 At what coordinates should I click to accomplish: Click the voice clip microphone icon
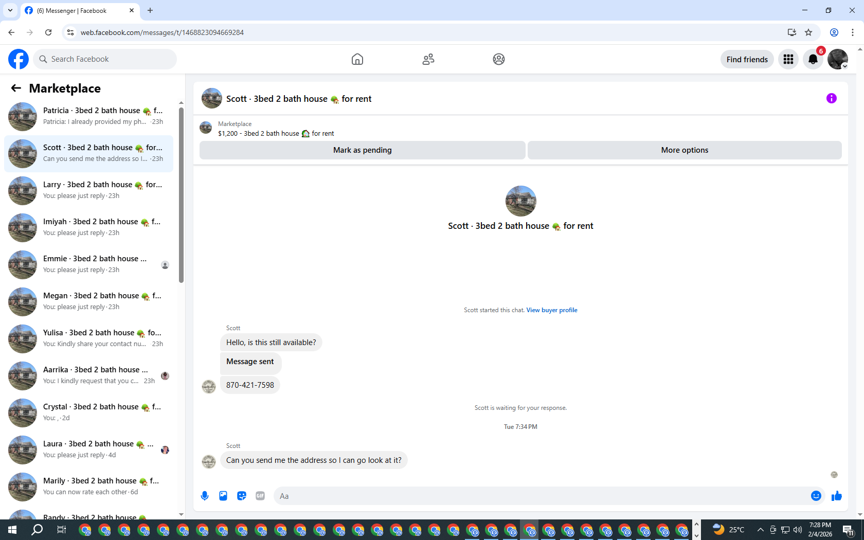205,496
